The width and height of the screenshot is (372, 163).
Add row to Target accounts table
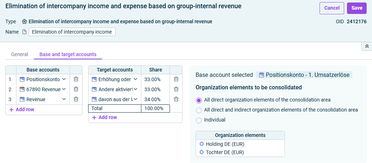pos(105,117)
